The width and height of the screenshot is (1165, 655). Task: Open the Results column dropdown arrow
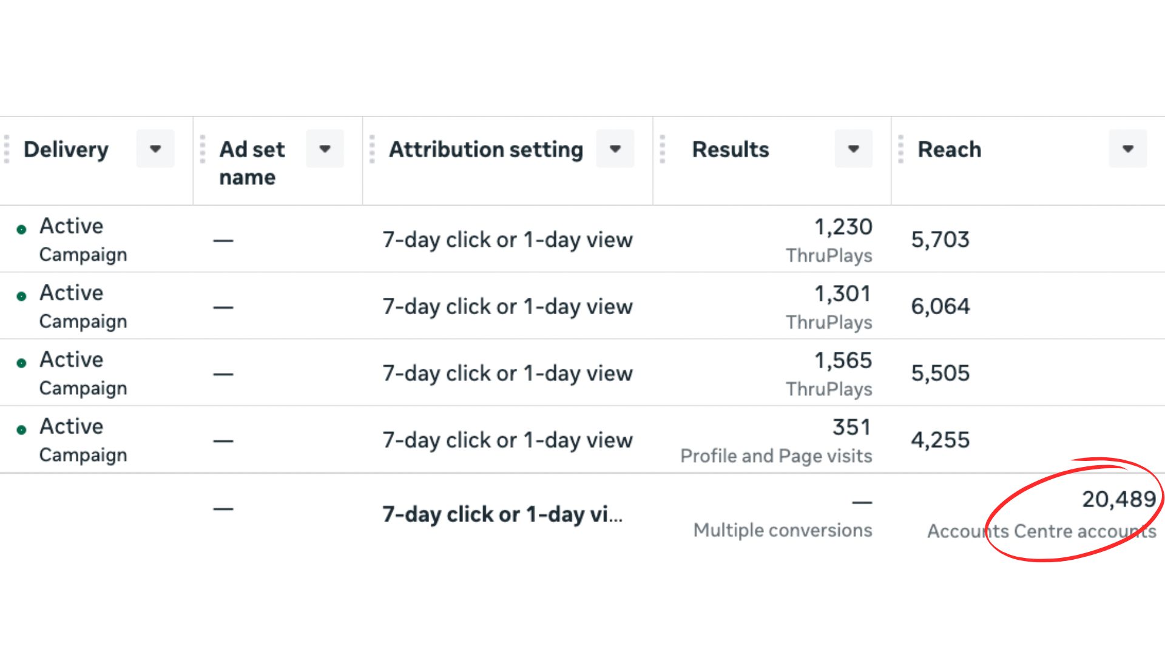(853, 149)
